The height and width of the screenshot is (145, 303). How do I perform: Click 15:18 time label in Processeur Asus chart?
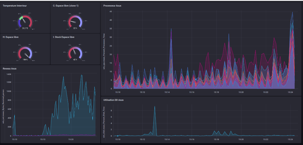(x=217, y=92)
